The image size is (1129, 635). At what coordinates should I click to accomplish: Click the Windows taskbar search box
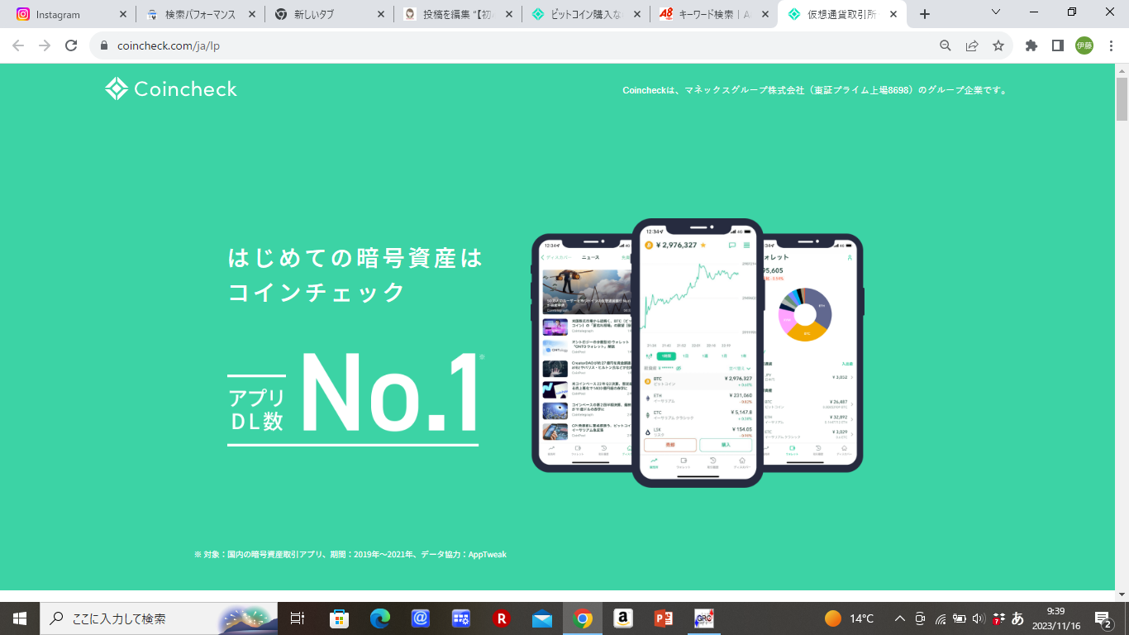point(157,618)
